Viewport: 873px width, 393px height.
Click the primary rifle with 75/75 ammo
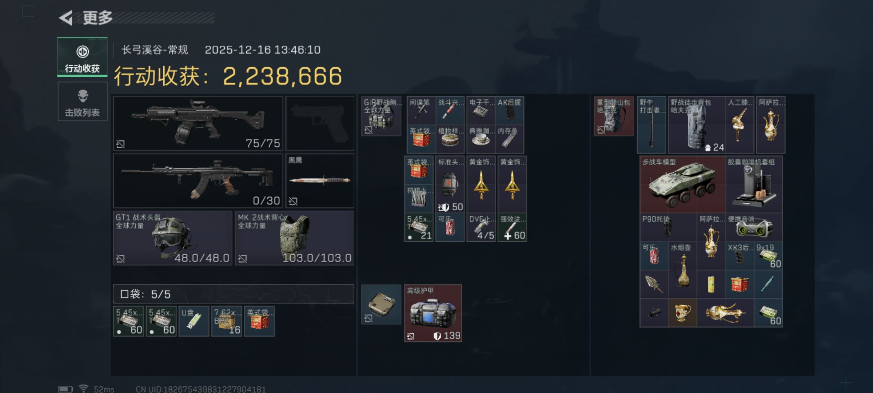pyautogui.click(x=198, y=123)
